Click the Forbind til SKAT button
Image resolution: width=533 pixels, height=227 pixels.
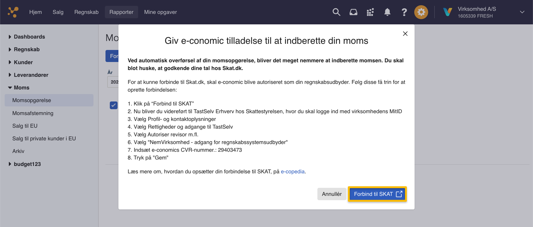coord(377,194)
